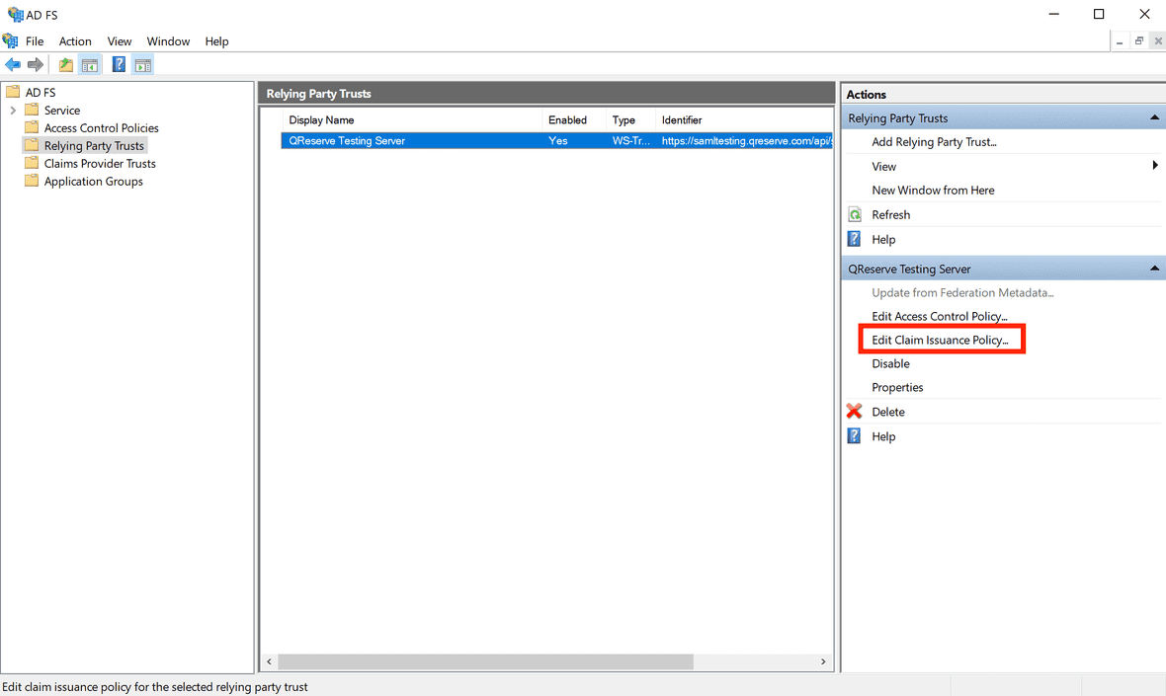Open the Action menu
The image size is (1166, 696).
click(75, 41)
